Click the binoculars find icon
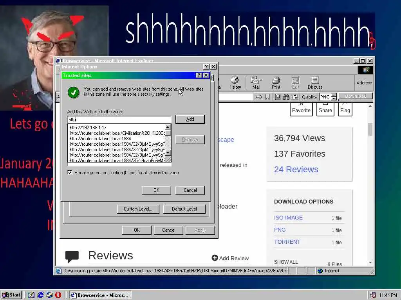 [x=286, y=97]
